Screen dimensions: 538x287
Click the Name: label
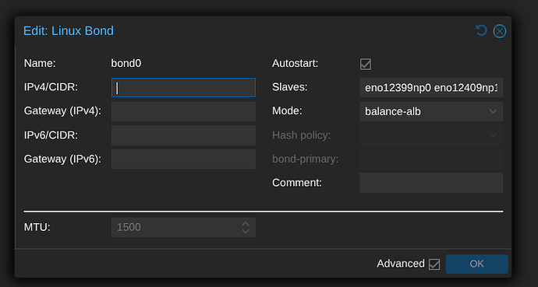pyautogui.click(x=40, y=64)
